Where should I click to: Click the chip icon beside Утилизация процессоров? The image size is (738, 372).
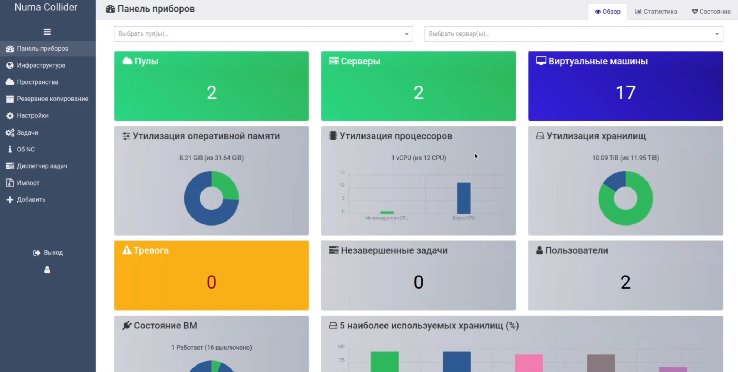[333, 136]
